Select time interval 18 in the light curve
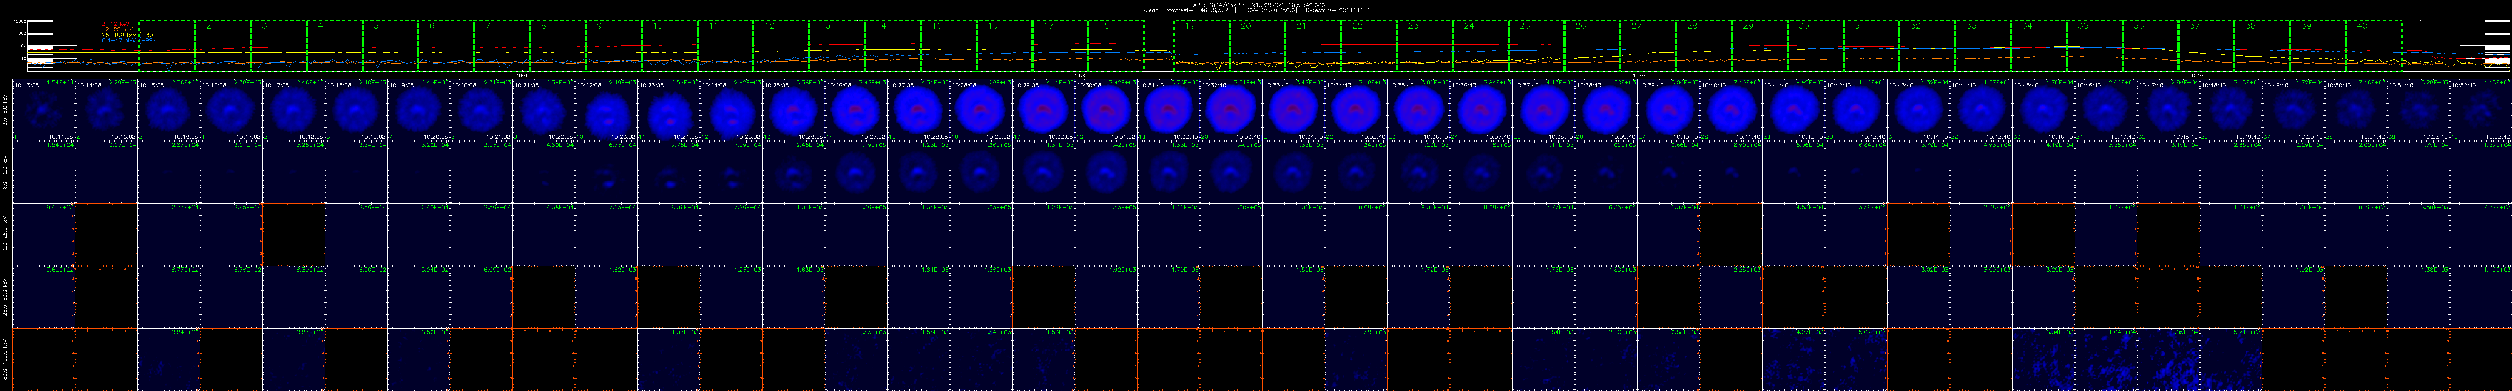2512x391 pixels. tap(1116, 45)
